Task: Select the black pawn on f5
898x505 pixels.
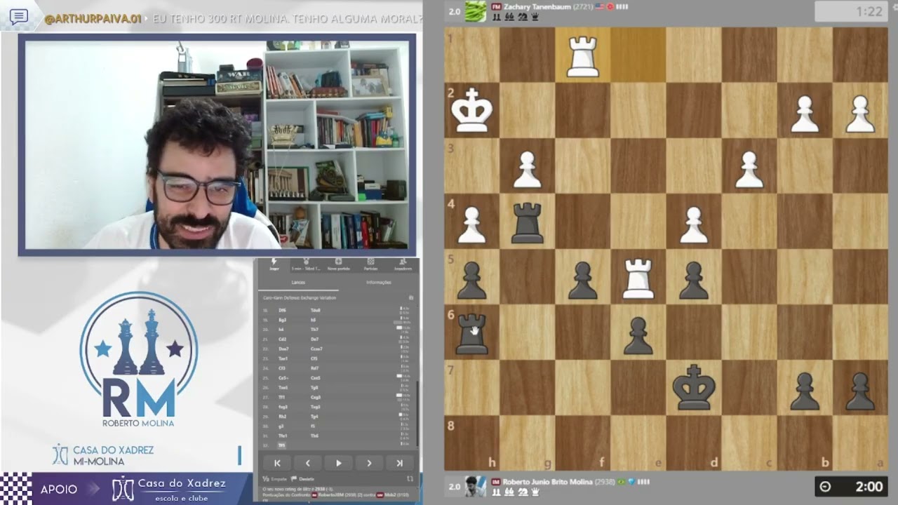Action: tap(582, 281)
